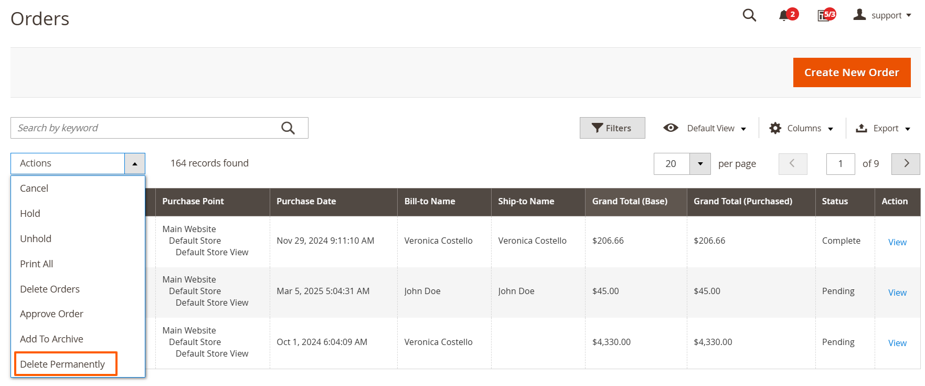The width and height of the screenshot is (925, 386).
Task: Collapse the Actions dropdown arrow
Action: point(135,164)
